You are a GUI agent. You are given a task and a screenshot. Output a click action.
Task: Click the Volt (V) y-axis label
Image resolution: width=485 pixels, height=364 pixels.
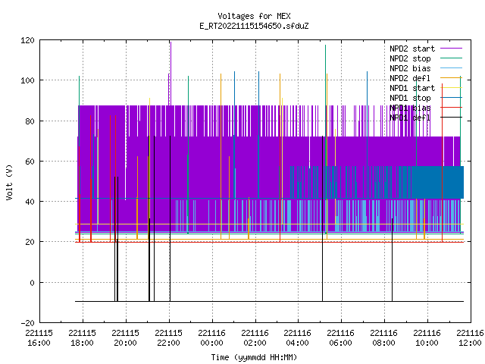(x=9, y=182)
